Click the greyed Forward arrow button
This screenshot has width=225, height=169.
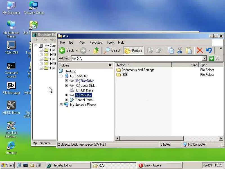[x=83, y=50]
